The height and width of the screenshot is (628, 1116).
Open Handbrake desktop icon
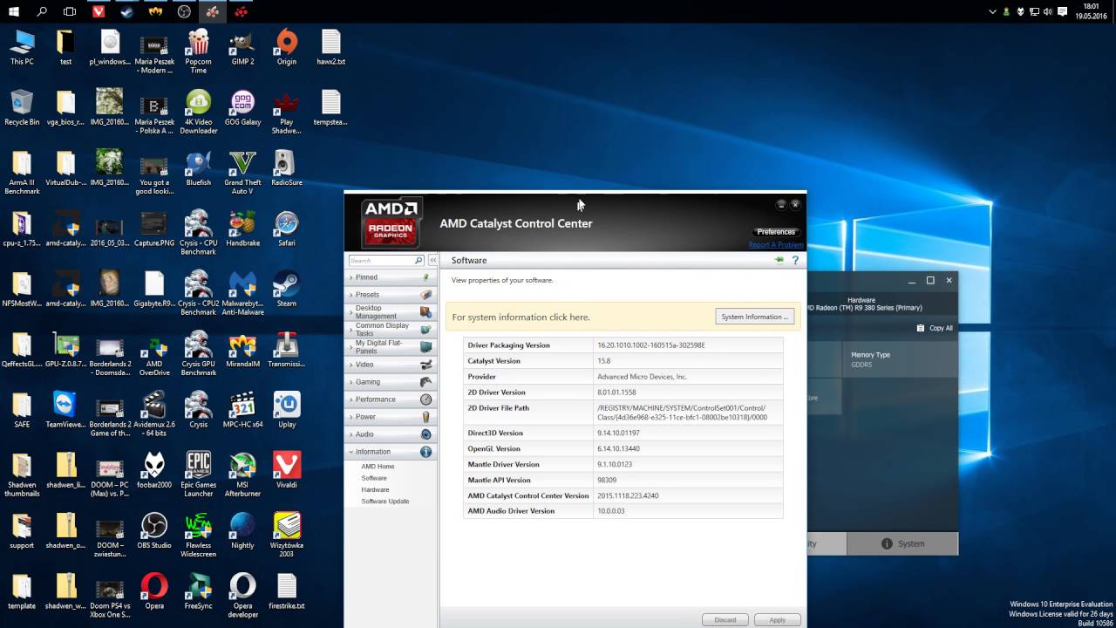pos(242,229)
